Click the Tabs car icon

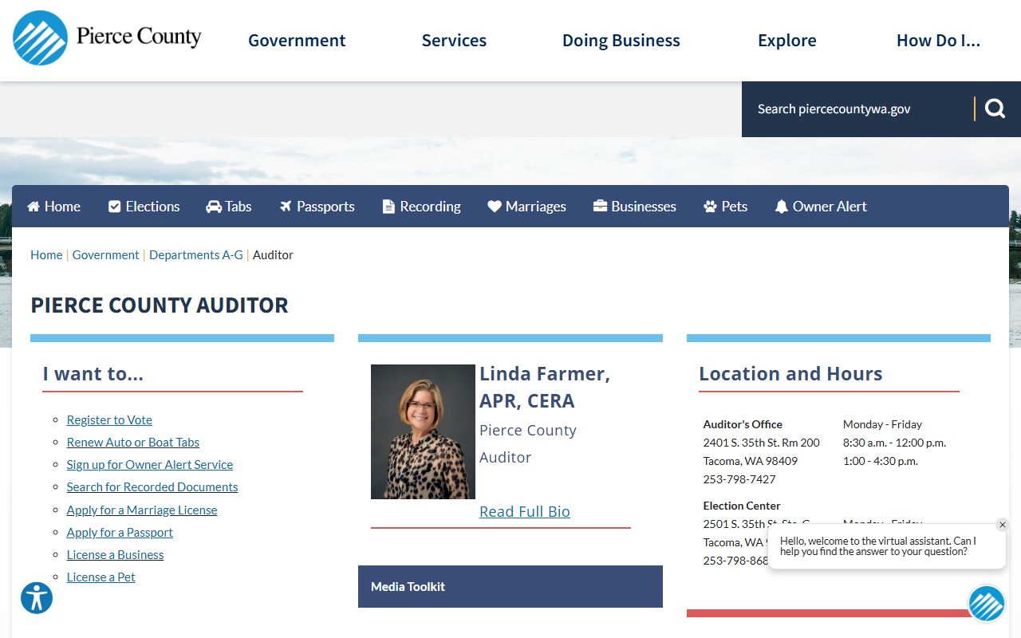(214, 207)
